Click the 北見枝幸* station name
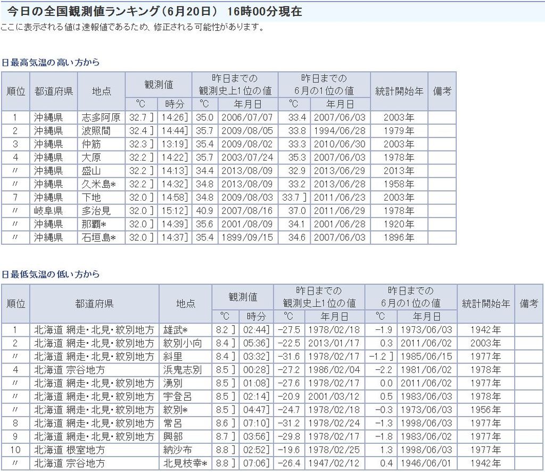The height and width of the screenshot is (472, 545). [185, 463]
